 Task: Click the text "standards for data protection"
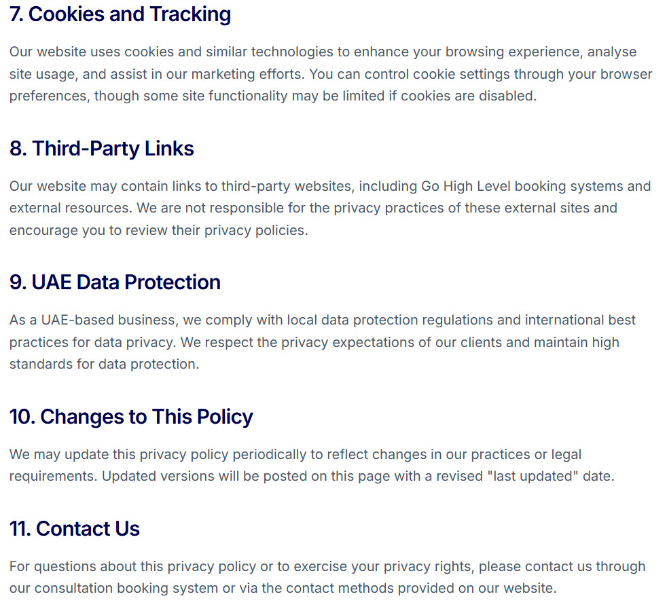coord(103,364)
